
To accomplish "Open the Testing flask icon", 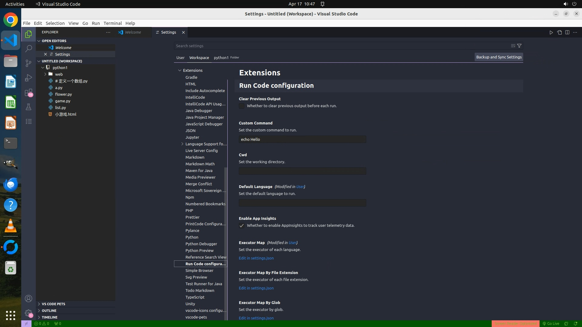I will click(x=28, y=107).
